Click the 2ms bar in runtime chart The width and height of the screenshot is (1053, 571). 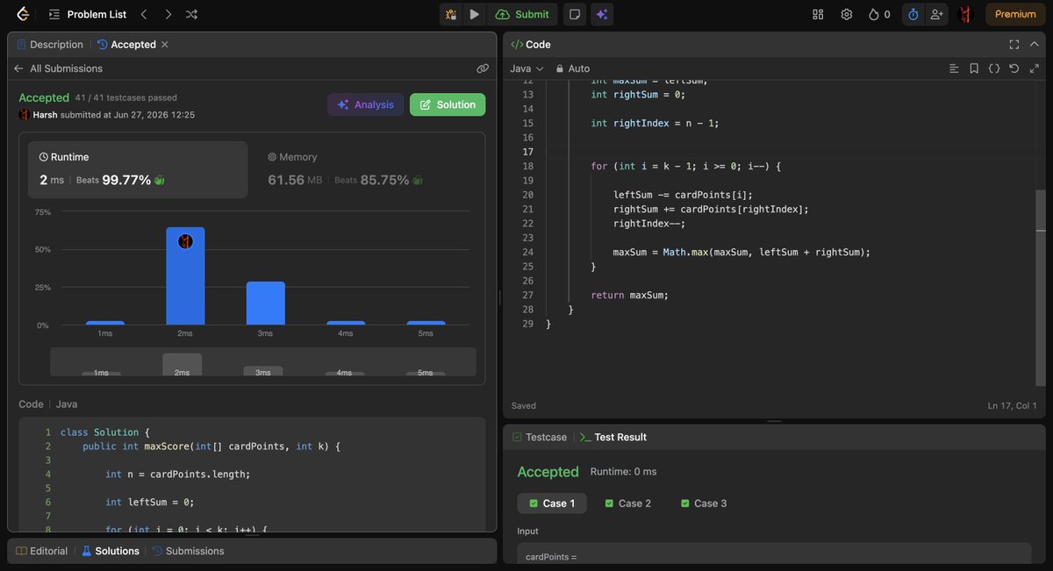[185, 276]
